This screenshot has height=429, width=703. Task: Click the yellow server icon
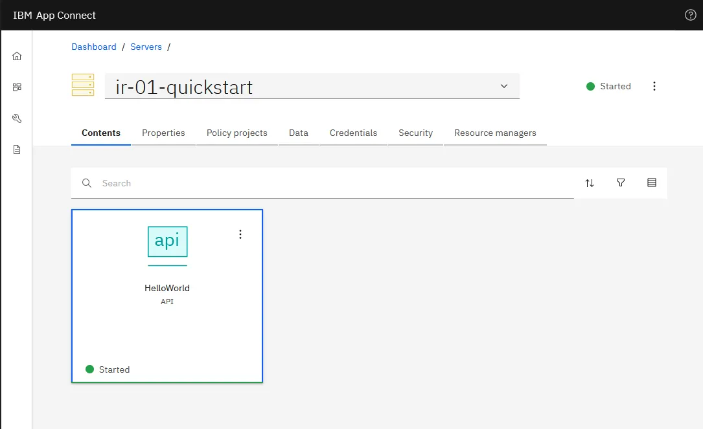pyautogui.click(x=83, y=85)
